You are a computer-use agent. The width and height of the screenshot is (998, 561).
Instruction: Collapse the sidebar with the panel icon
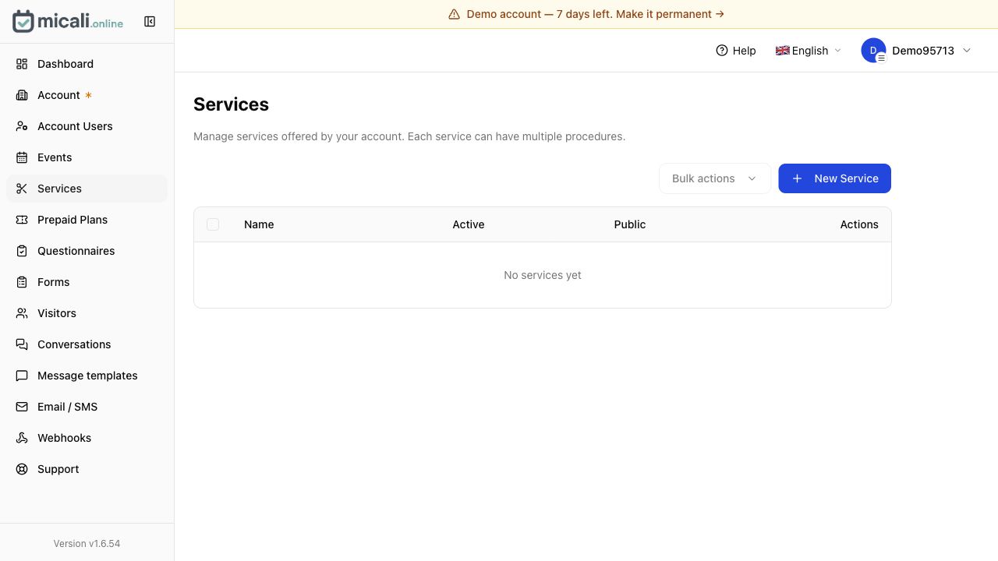tap(150, 22)
